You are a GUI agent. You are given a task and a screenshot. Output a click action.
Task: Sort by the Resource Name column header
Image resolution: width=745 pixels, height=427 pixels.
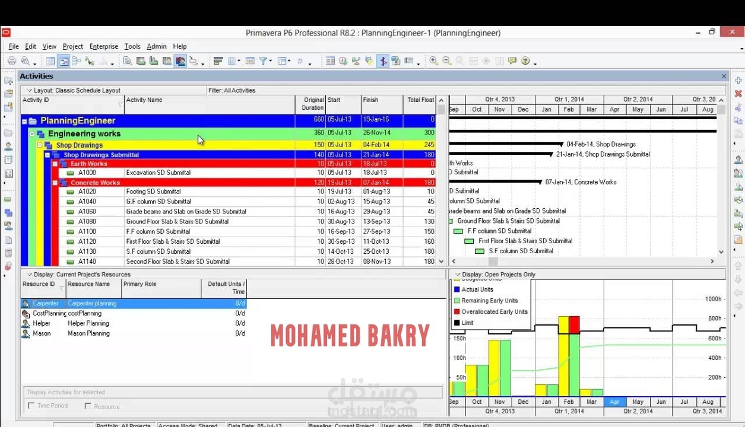click(94, 288)
